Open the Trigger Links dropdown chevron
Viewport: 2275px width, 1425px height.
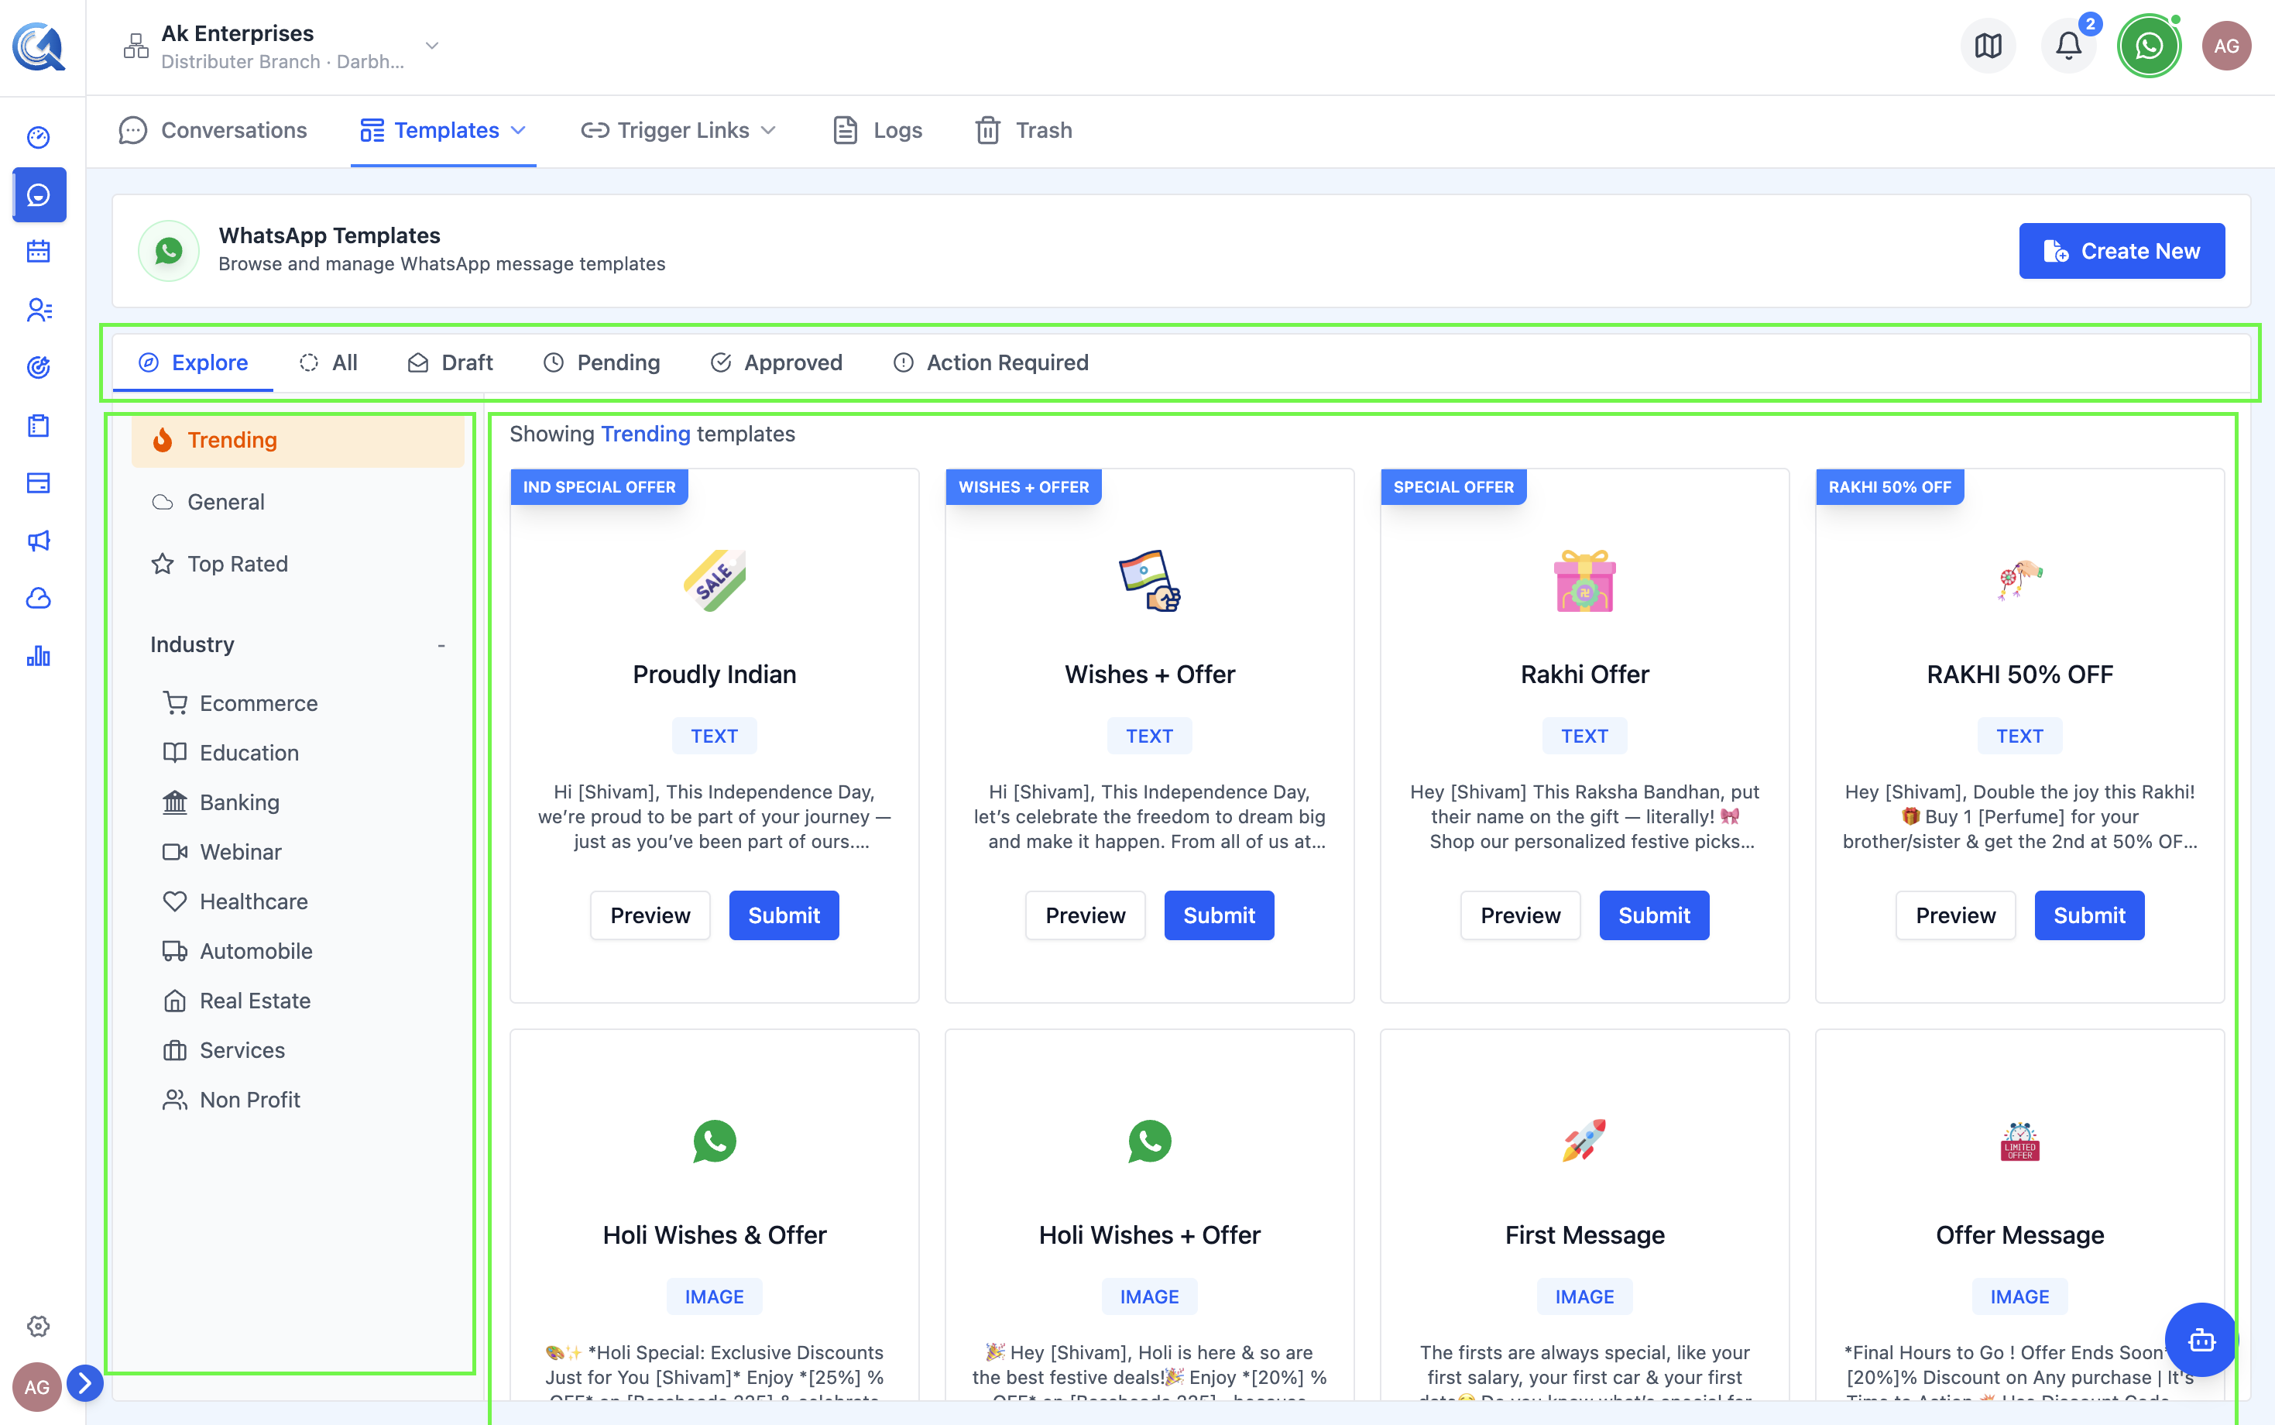tap(769, 130)
